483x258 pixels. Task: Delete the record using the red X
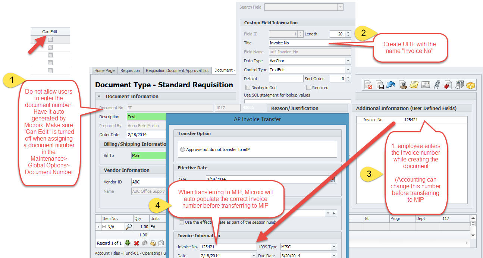[x=136, y=243]
